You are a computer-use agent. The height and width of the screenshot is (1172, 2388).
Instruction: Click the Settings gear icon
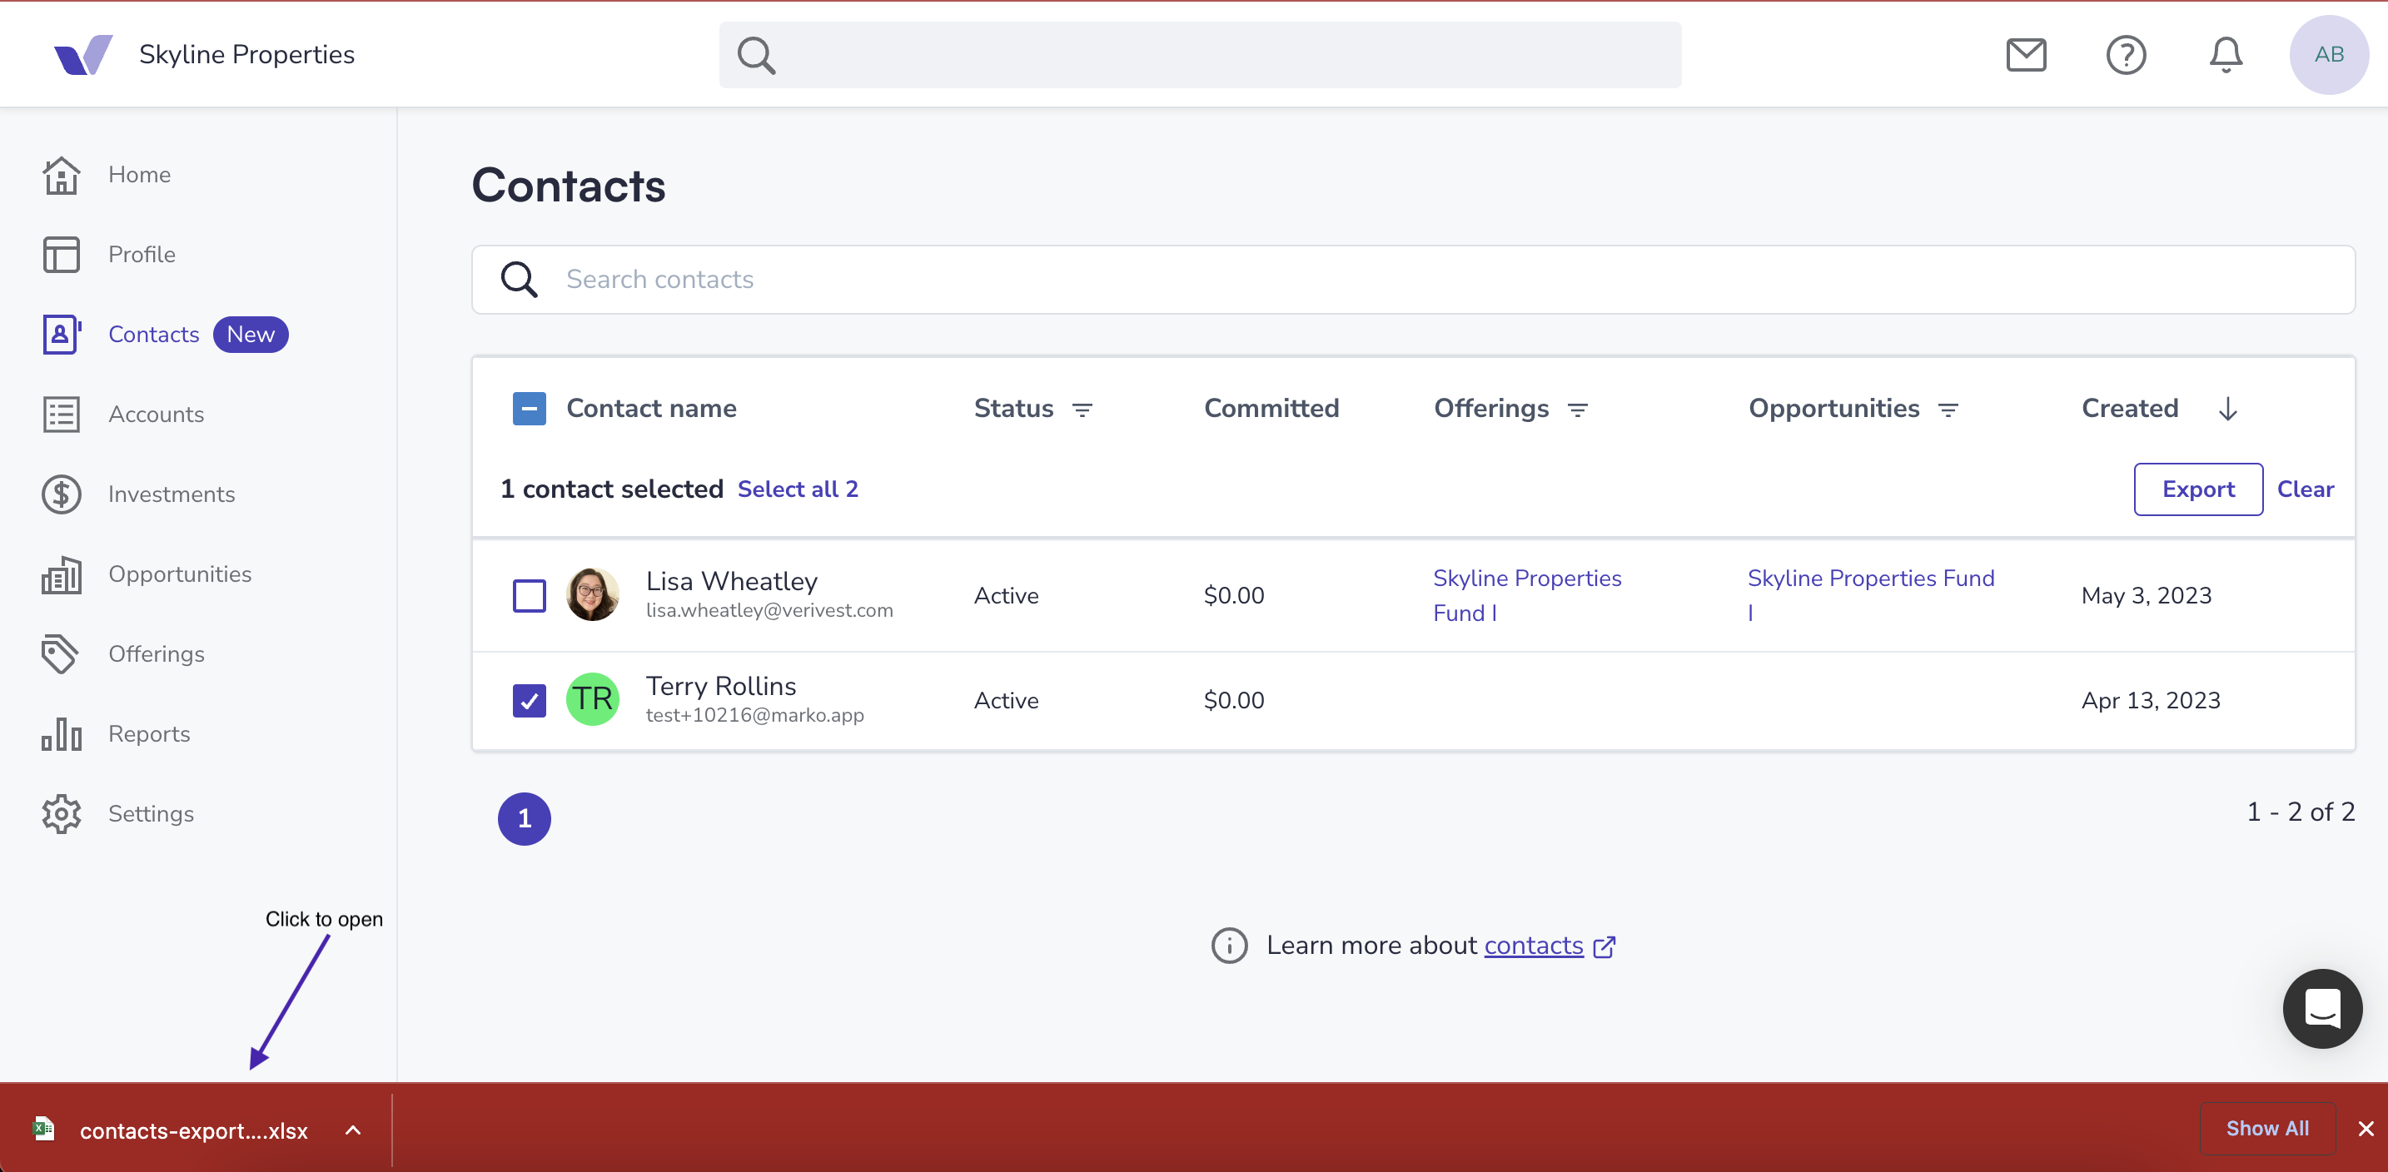coord(61,813)
